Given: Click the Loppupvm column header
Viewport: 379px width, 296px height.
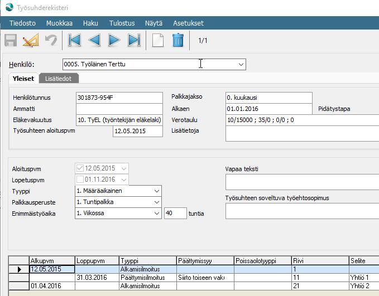Looking at the screenshot, I should click(x=97, y=261).
